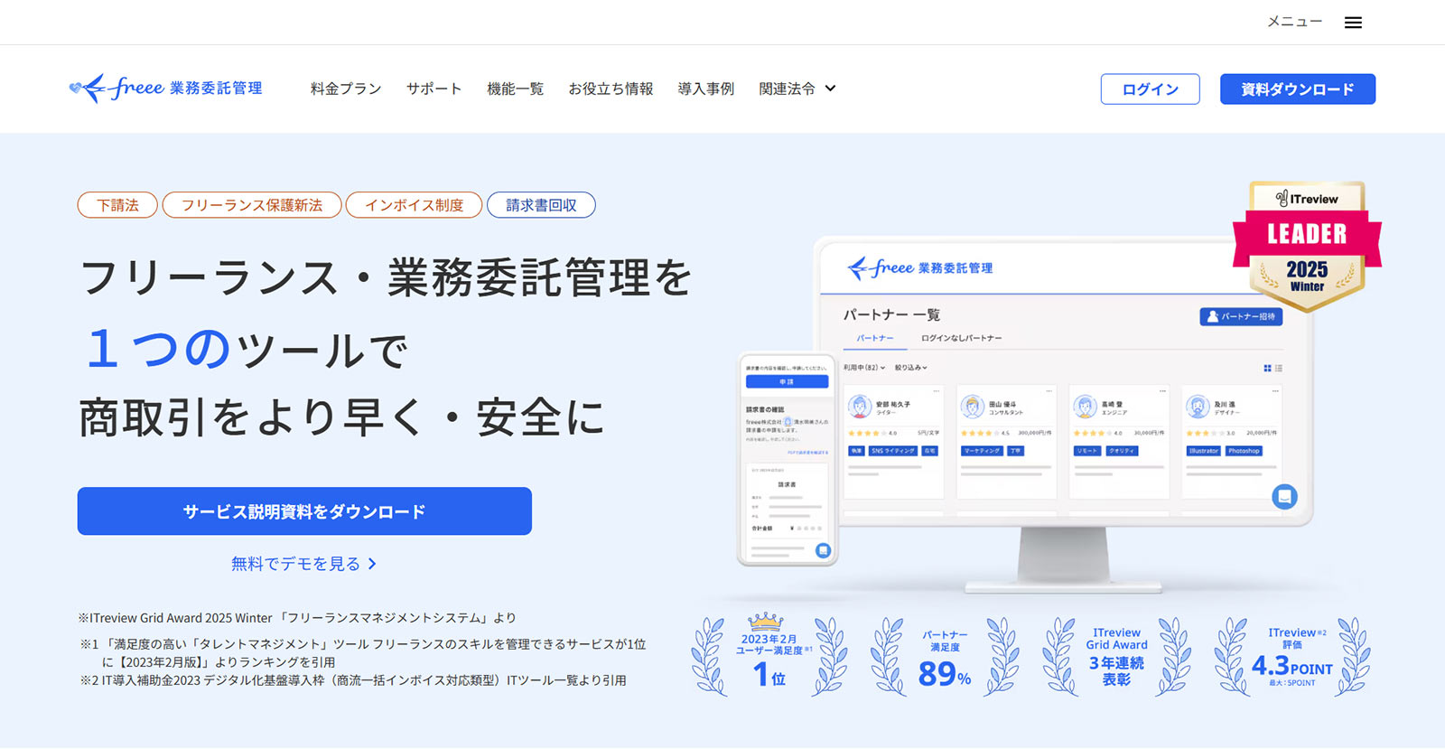Go to サポート in navigation
Screen dimensions: 1445x749
(x=433, y=89)
